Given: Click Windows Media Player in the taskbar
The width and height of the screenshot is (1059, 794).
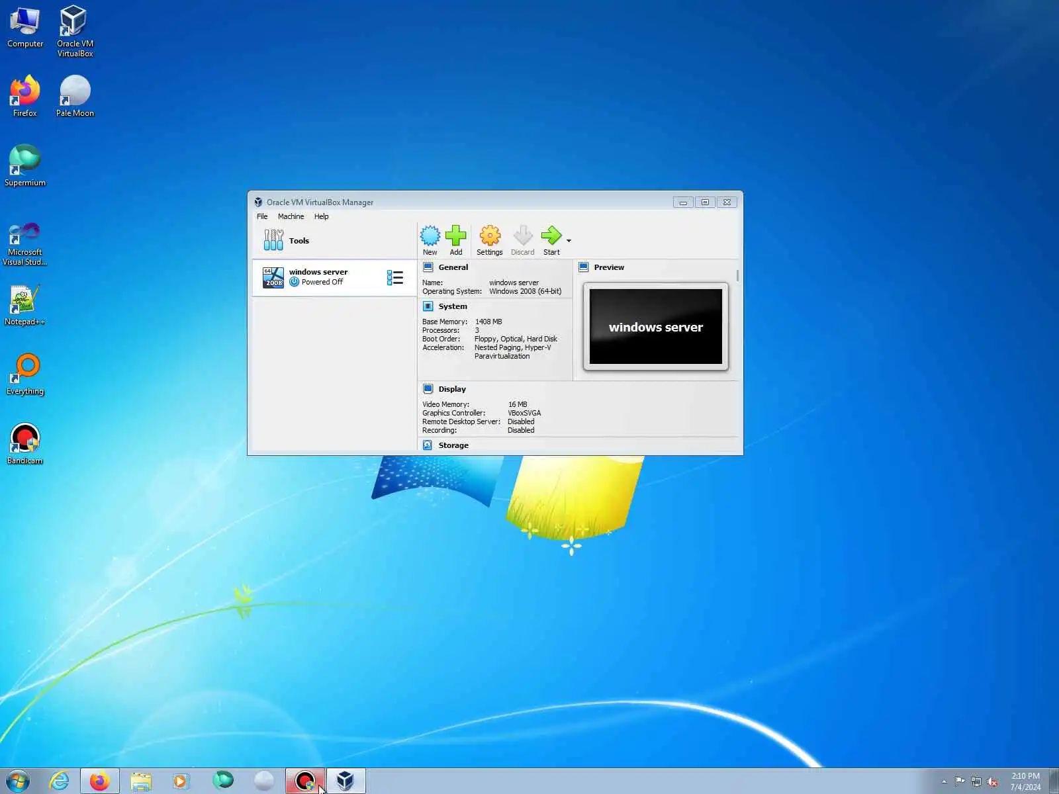Looking at the screenshot, I should coord(180,781).
